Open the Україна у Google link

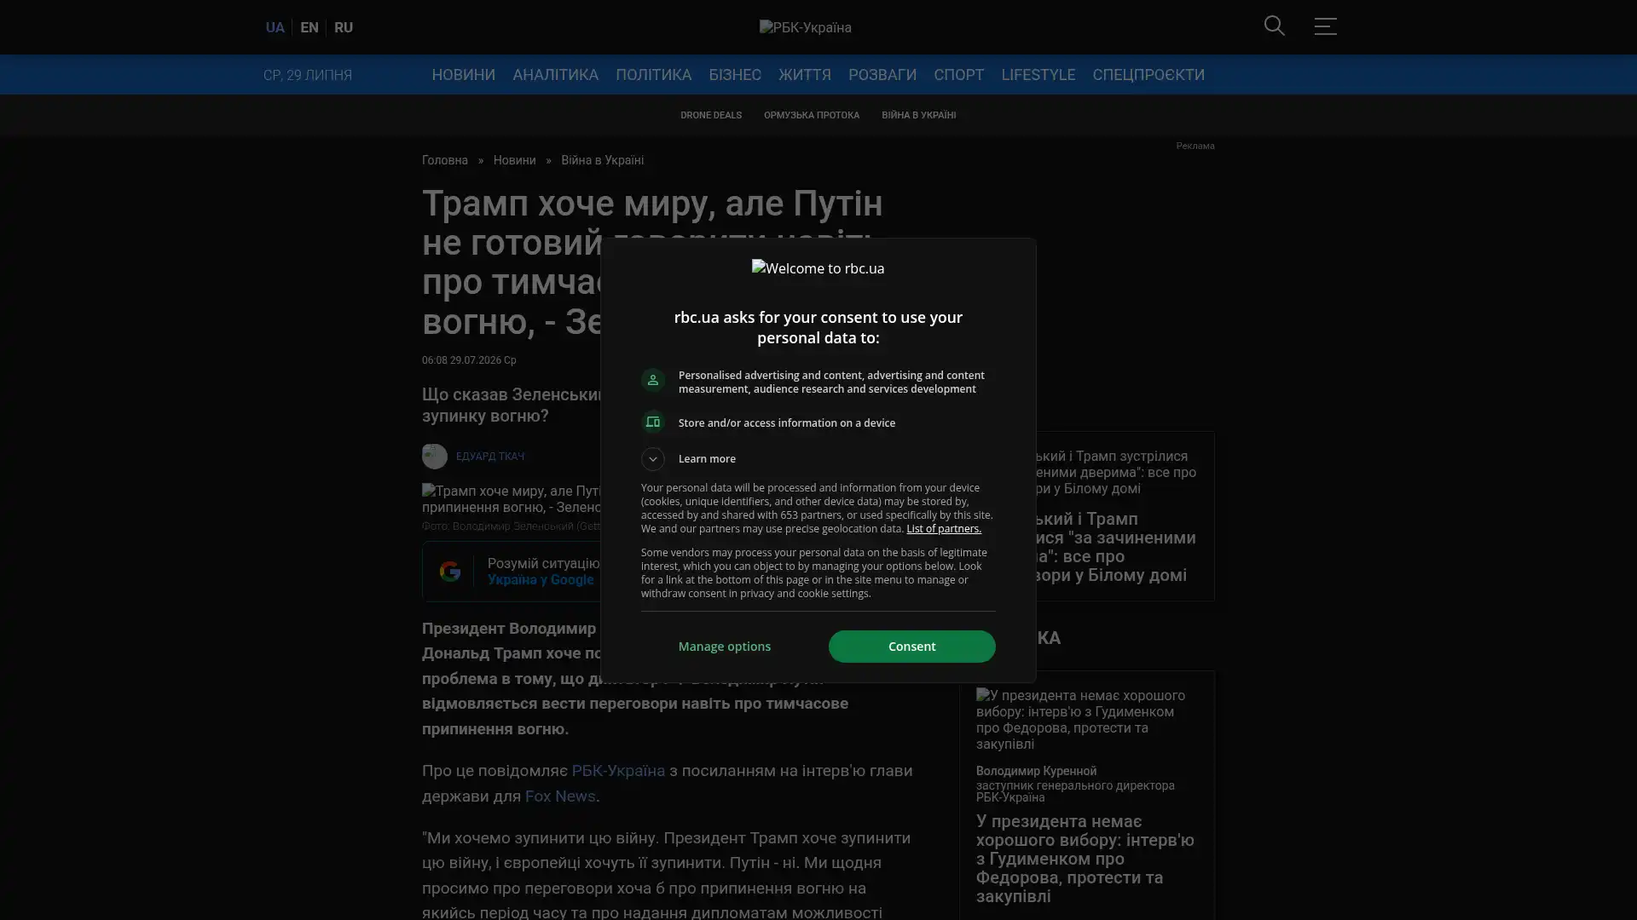coord(541,580)
